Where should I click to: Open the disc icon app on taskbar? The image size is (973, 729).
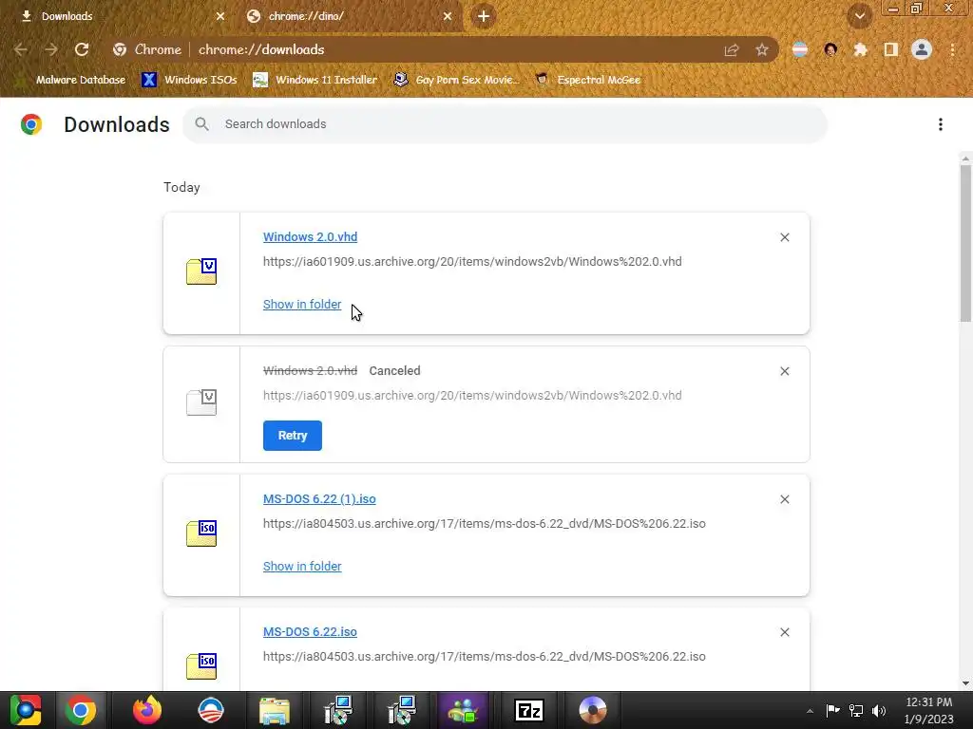click(x=593, y=710)
